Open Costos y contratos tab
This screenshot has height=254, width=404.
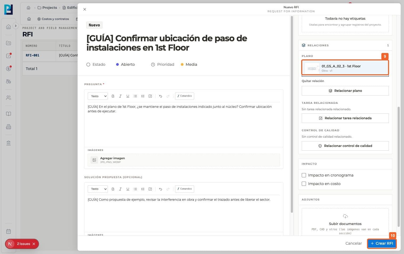click(53, 19)
